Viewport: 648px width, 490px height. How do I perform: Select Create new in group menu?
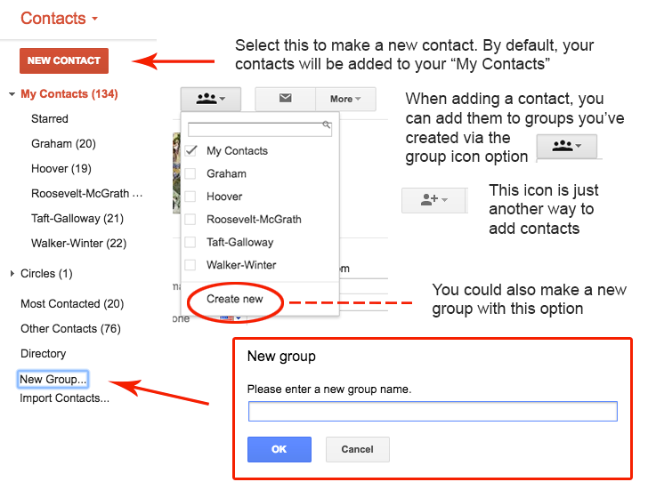[235, 300]
